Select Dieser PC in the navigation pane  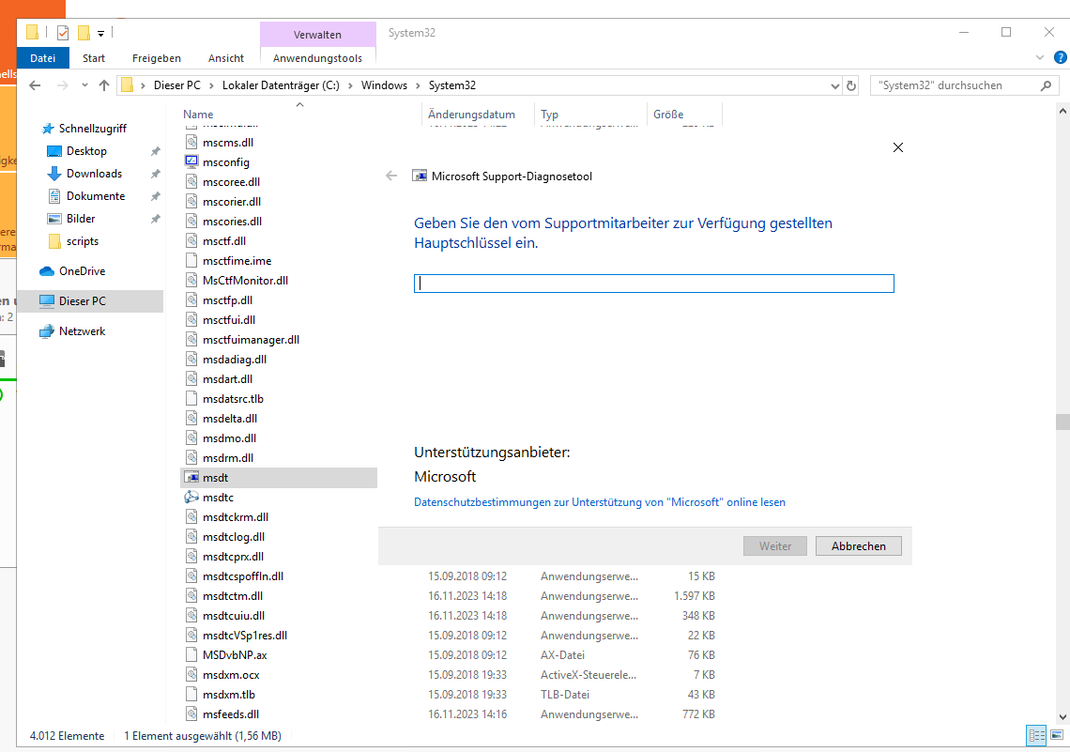tap(89, 301)
